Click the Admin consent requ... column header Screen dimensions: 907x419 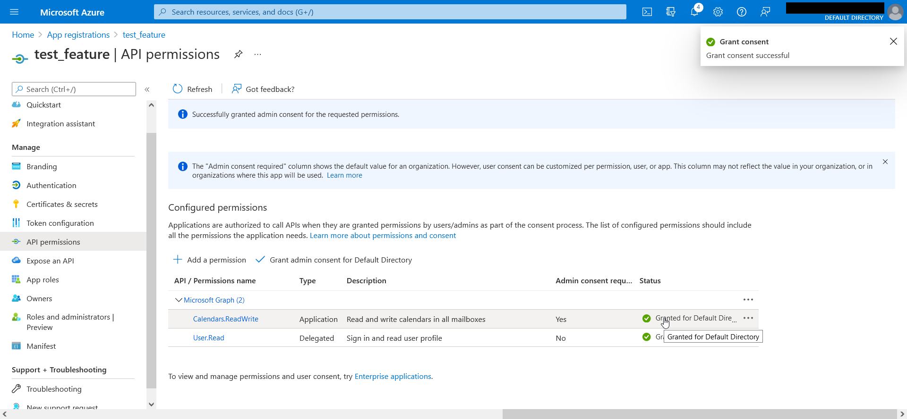tap(594, 281)
